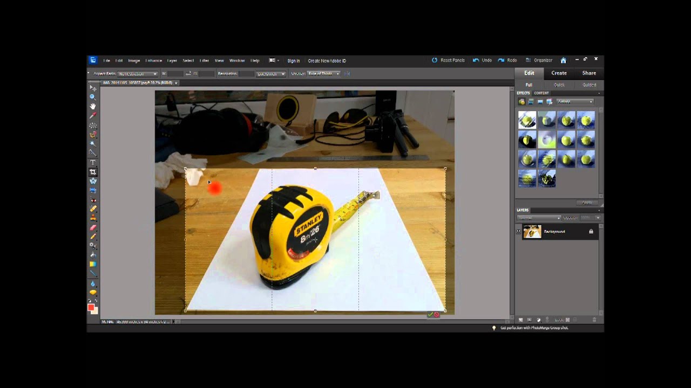Open the Overlay Rule of Thirds dropdown
This screenshot has height=388, width=691.
click(x=324, y=73)
